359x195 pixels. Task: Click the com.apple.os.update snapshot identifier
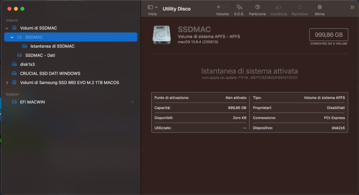coord(250,78)
